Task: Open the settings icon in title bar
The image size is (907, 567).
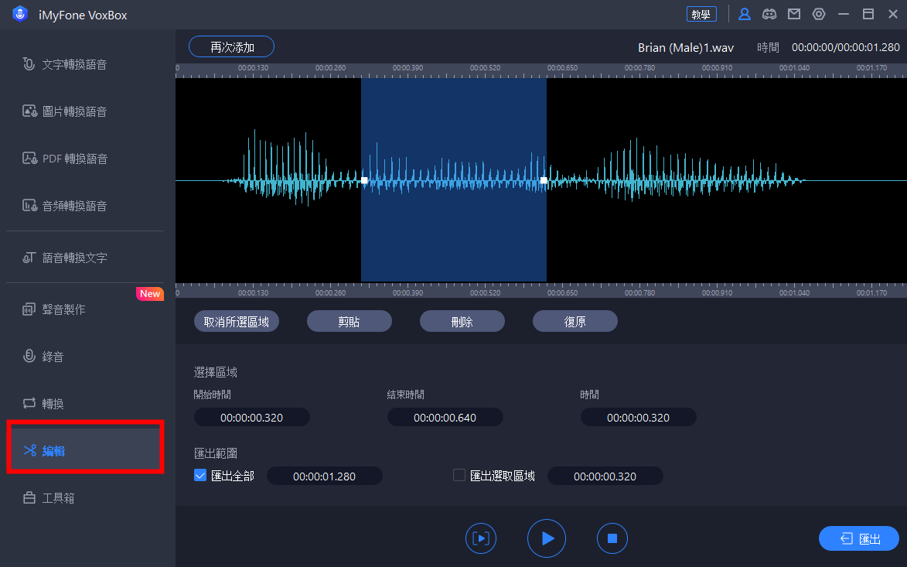Action: point(819,14)
